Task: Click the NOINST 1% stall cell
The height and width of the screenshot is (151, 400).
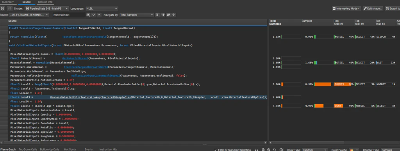Action: coord(386,84)
